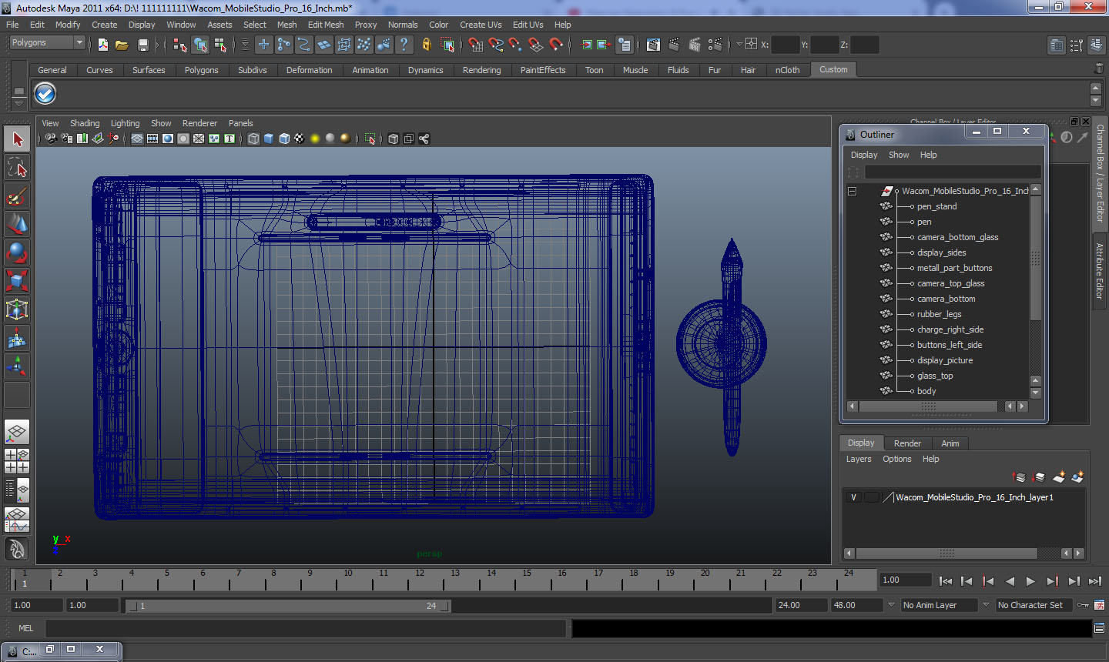This screenshot has width=1109, height=662.
Task: Switch to four view layout
Action: coord(17,460)
